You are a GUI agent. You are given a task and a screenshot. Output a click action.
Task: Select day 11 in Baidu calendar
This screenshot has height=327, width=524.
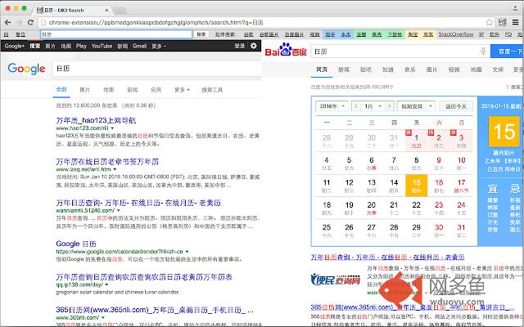point(327,186)
